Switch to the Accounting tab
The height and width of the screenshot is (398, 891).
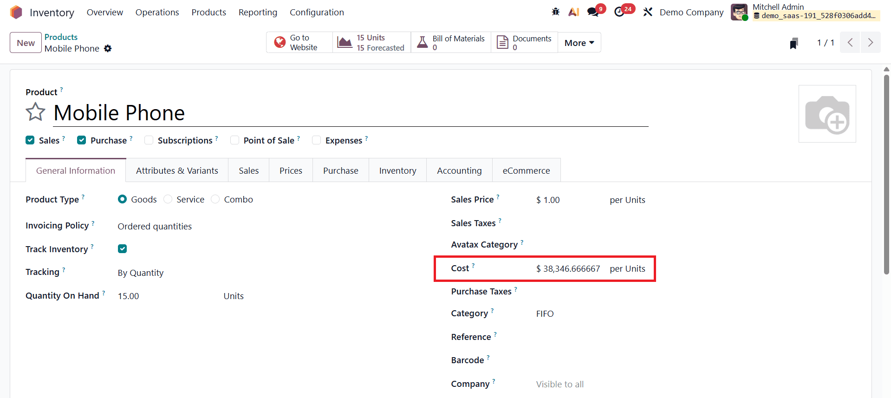click(x=459, y=170)
